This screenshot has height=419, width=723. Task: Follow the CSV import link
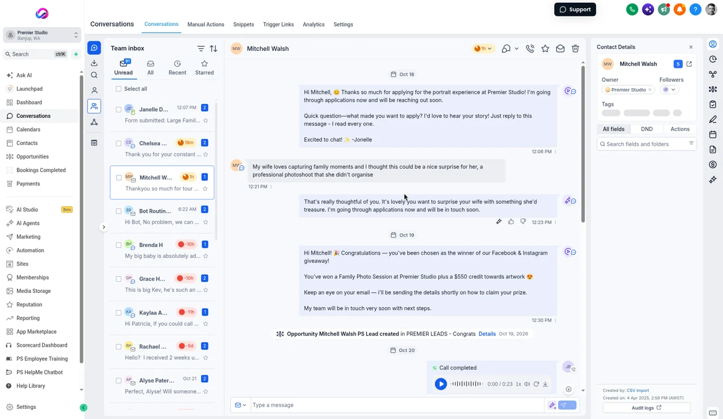click(638, 391)
